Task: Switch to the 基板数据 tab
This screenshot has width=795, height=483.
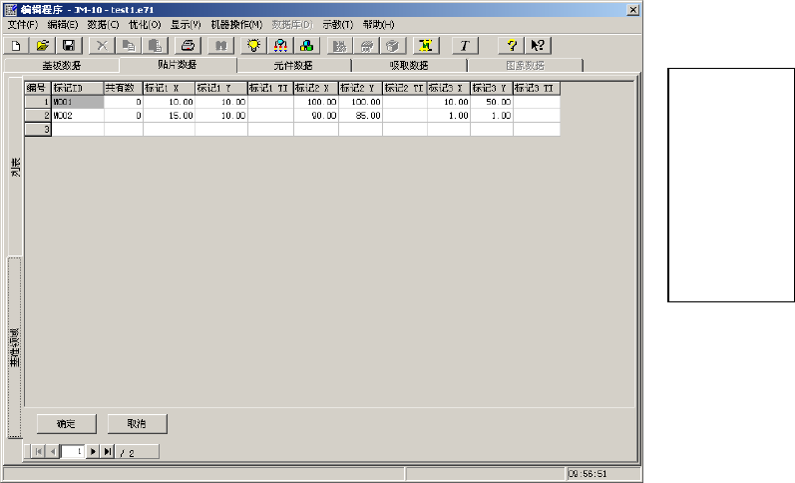Action: tap(62, 66)
